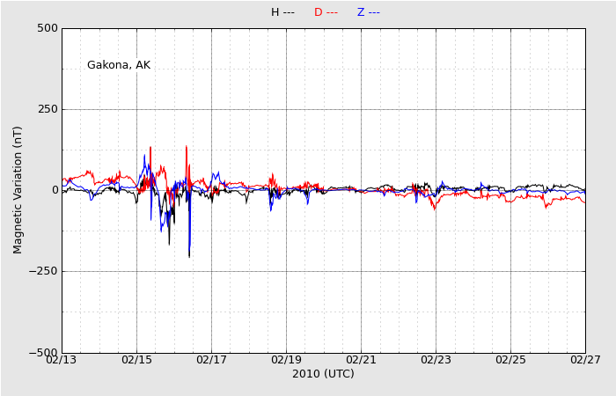Click the 0 y-axis tick label
The image size is (616, 396).
(x=54, y=190)
